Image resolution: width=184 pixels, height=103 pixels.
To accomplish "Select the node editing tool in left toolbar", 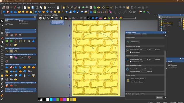I will 2,25.
